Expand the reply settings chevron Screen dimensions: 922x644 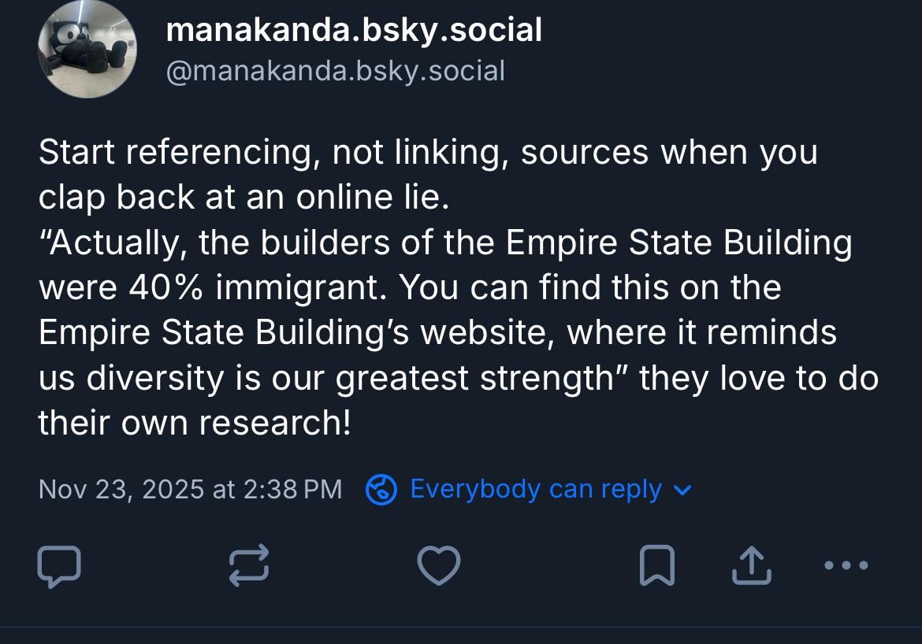(682, 490)
